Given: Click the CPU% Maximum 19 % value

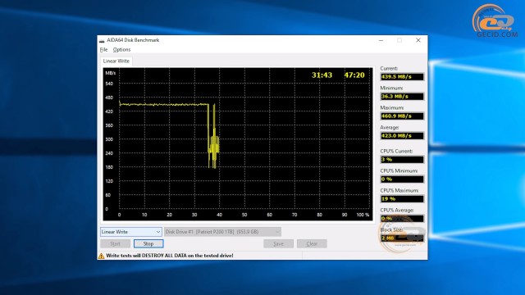Looking at the screenshot, I should pos(402,198).
